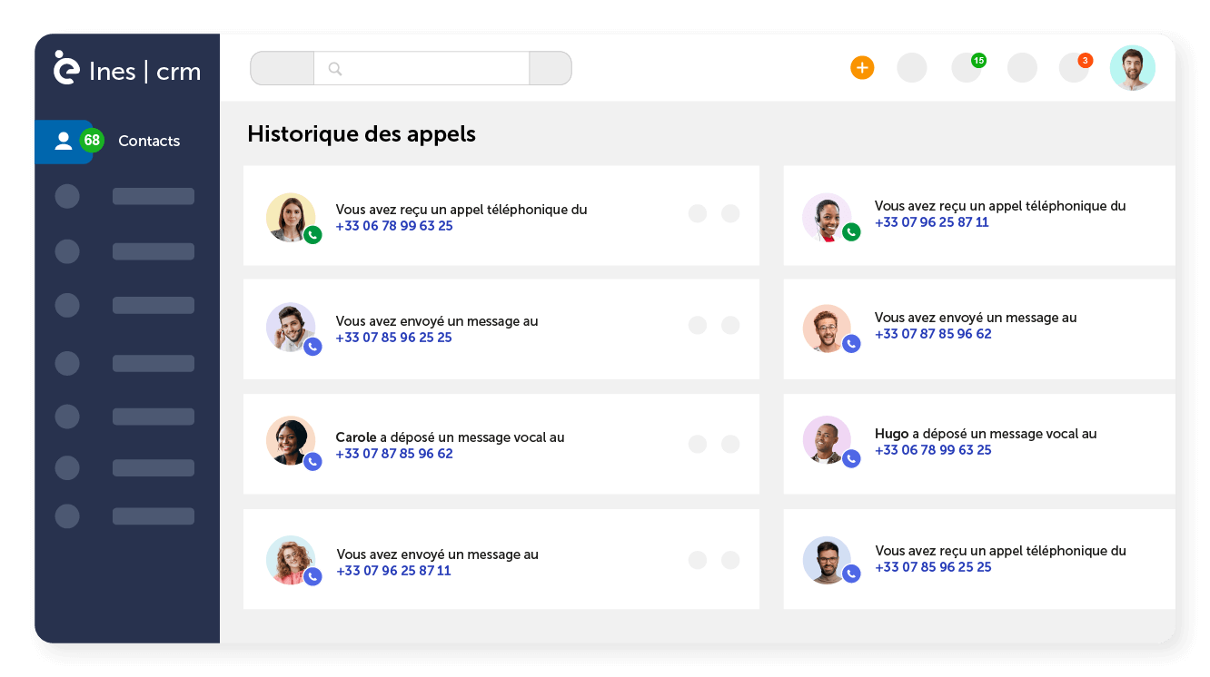Click Carole's voicemail number +33 07 87 85 96 62

(394, 453)
